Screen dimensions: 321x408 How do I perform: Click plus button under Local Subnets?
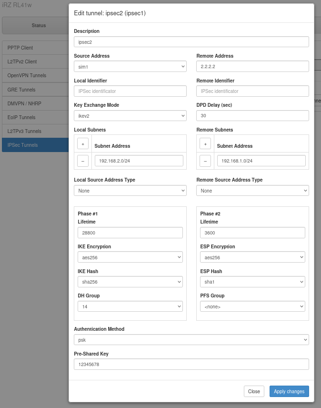[82, 143]
